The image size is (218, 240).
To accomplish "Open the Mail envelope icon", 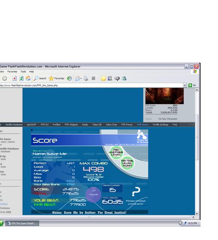I will pos(78,79).
